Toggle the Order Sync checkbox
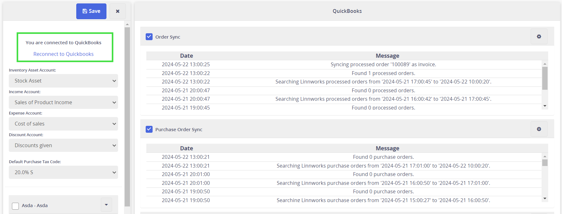 click(x=149, y=37)
